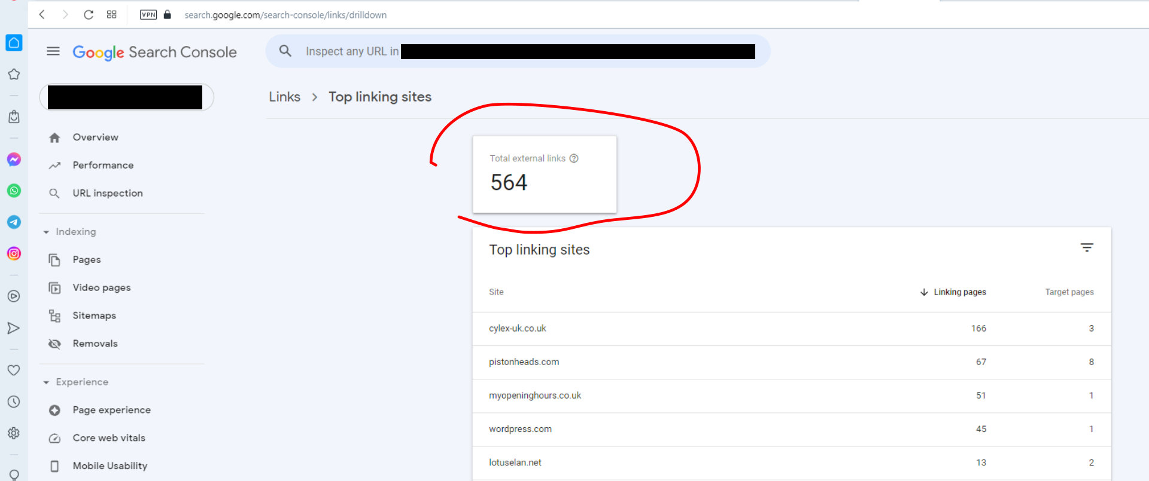
Task: Open the hamburger main menu
Action: (53, 51)
